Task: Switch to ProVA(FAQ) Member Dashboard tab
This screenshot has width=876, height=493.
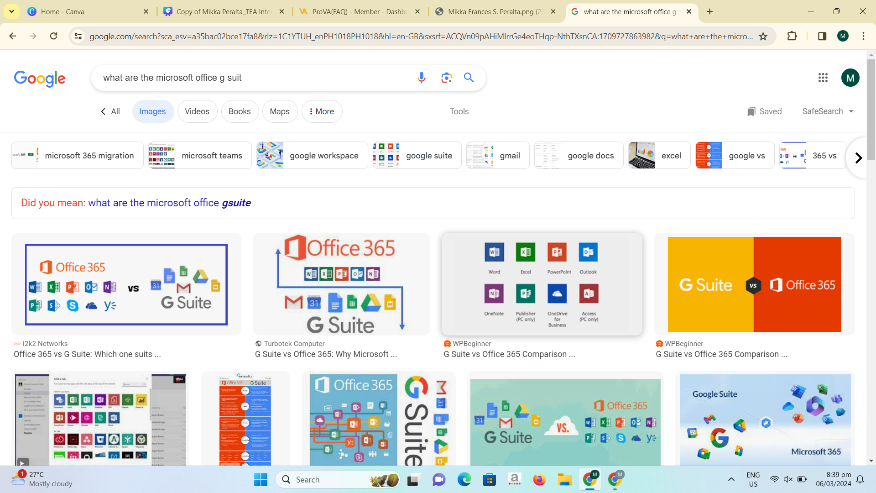Action: click(x=360, y=11)
